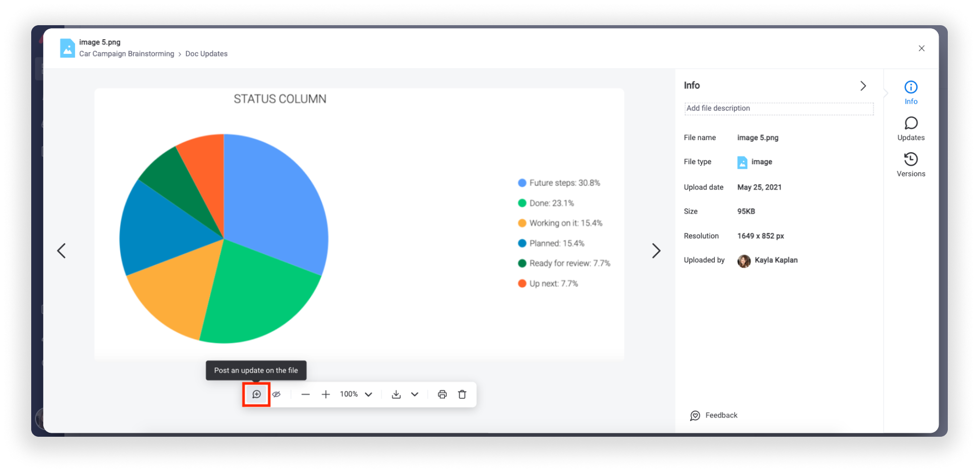Expand download options arrow
Viewport: 977px width, 472px height.
tap(415, 394)
